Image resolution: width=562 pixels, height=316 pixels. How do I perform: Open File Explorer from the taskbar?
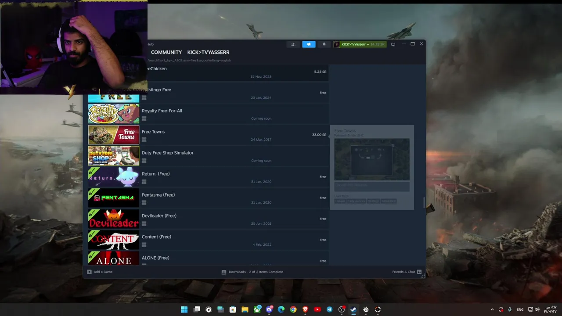point(245,309)
